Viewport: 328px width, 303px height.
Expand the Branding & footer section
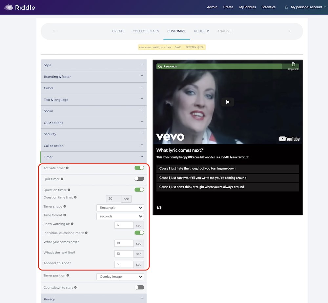[93, 77]
